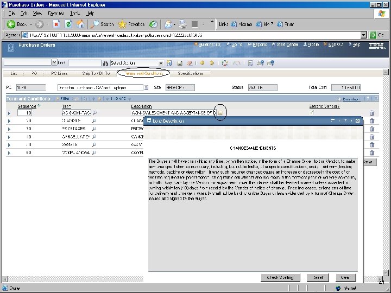
Task: Delete the sequence 30 row trash icon
Action: [x=371, y=129]
